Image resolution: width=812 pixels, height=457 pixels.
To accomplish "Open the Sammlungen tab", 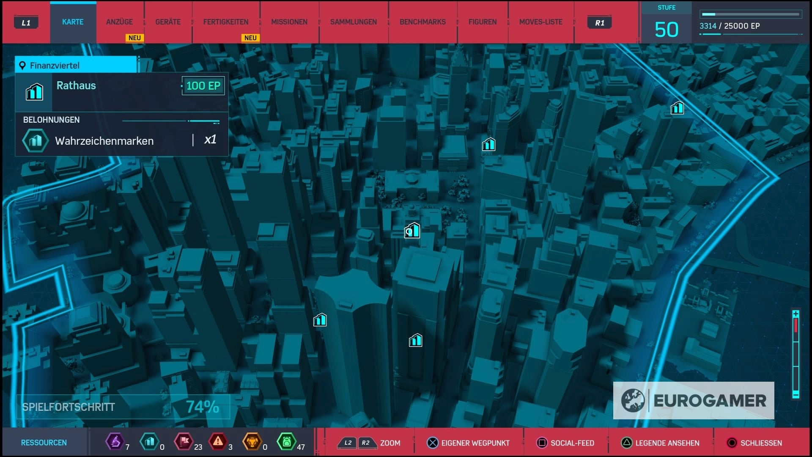I will point(354,22).
